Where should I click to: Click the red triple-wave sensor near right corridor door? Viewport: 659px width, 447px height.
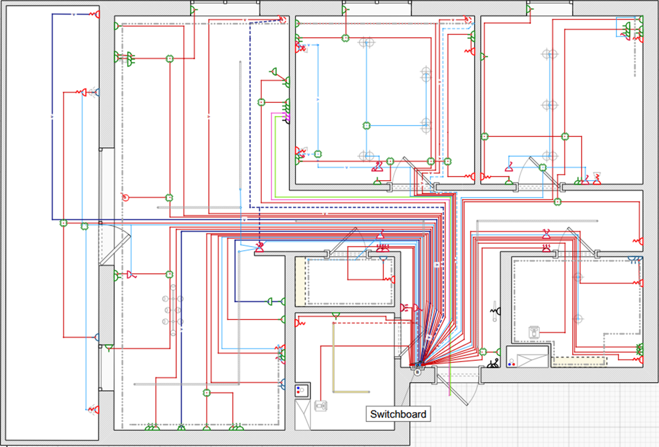[546, 248]
